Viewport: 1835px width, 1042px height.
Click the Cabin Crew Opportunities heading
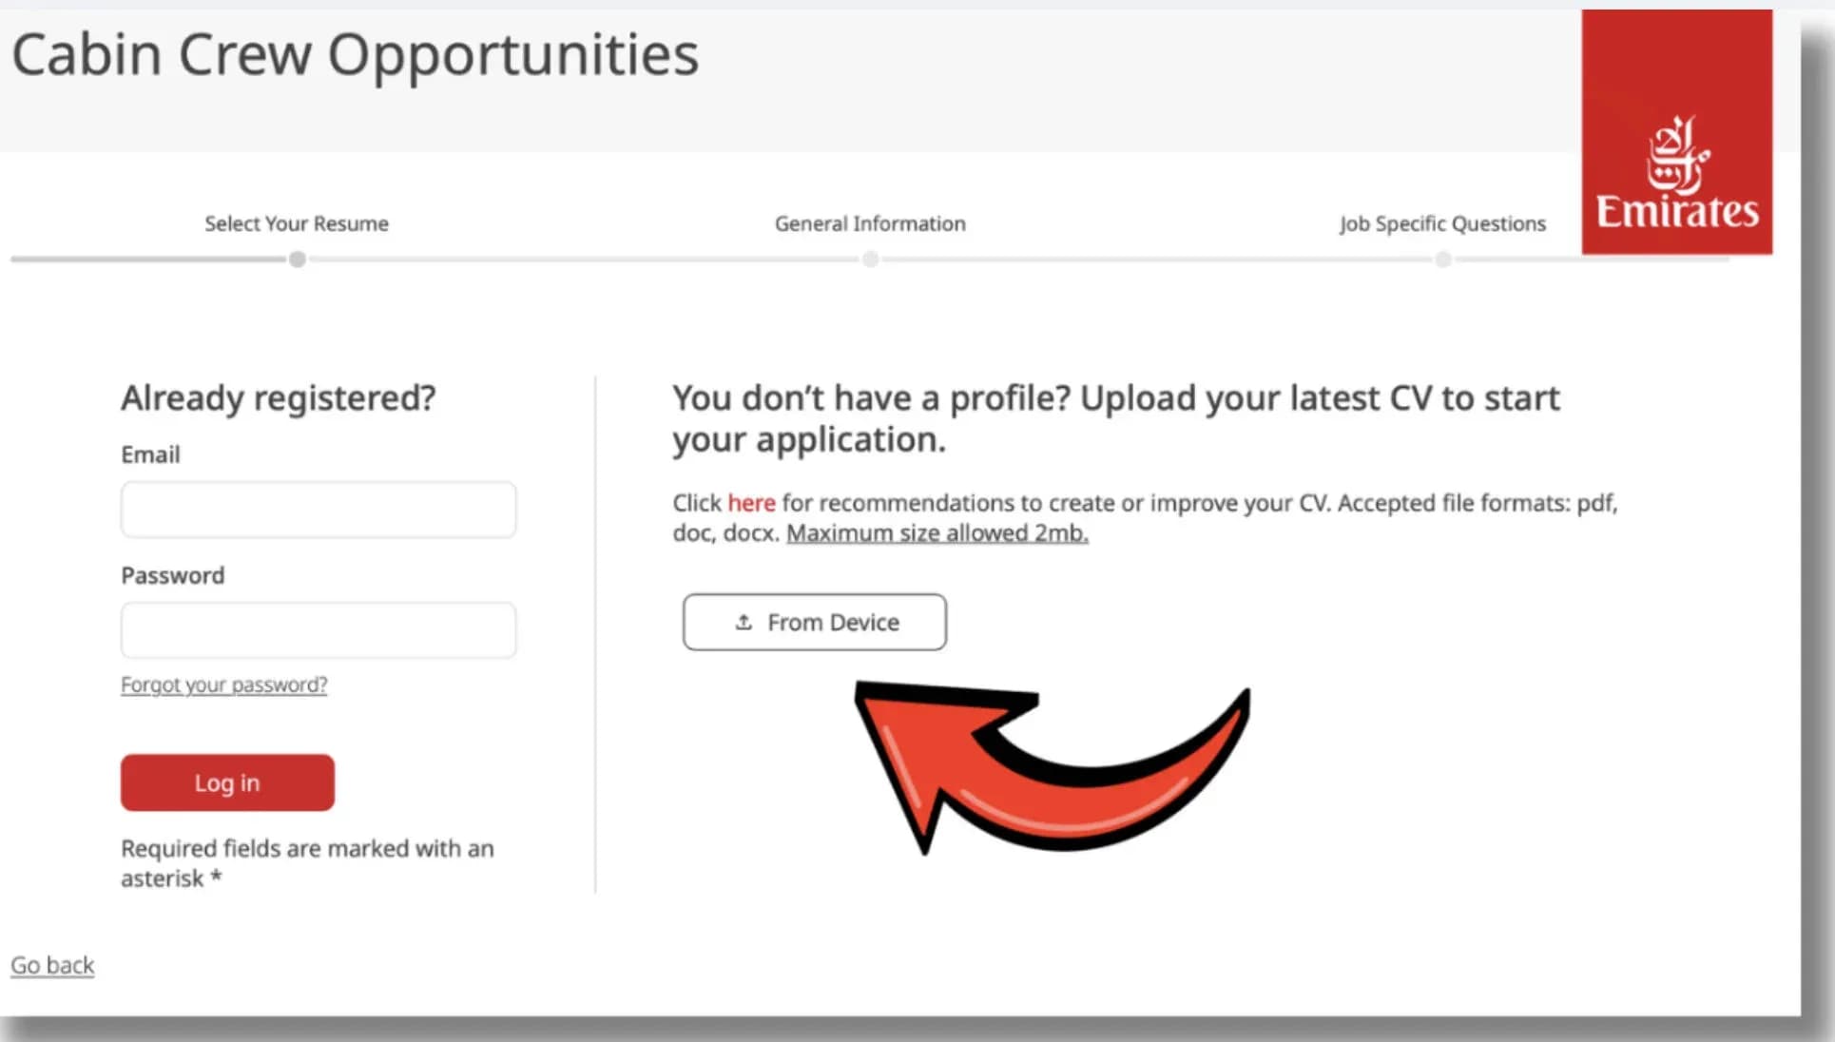point(355,54)
